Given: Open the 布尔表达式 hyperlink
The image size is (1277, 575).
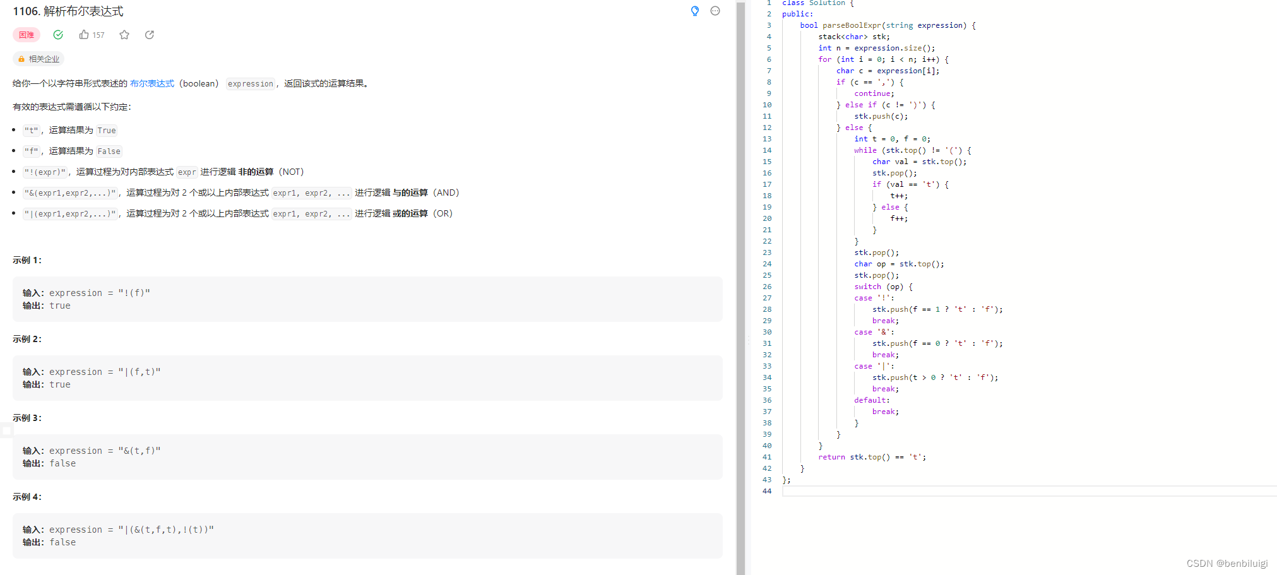Looking at the screenshot, I should pos(152,83).
